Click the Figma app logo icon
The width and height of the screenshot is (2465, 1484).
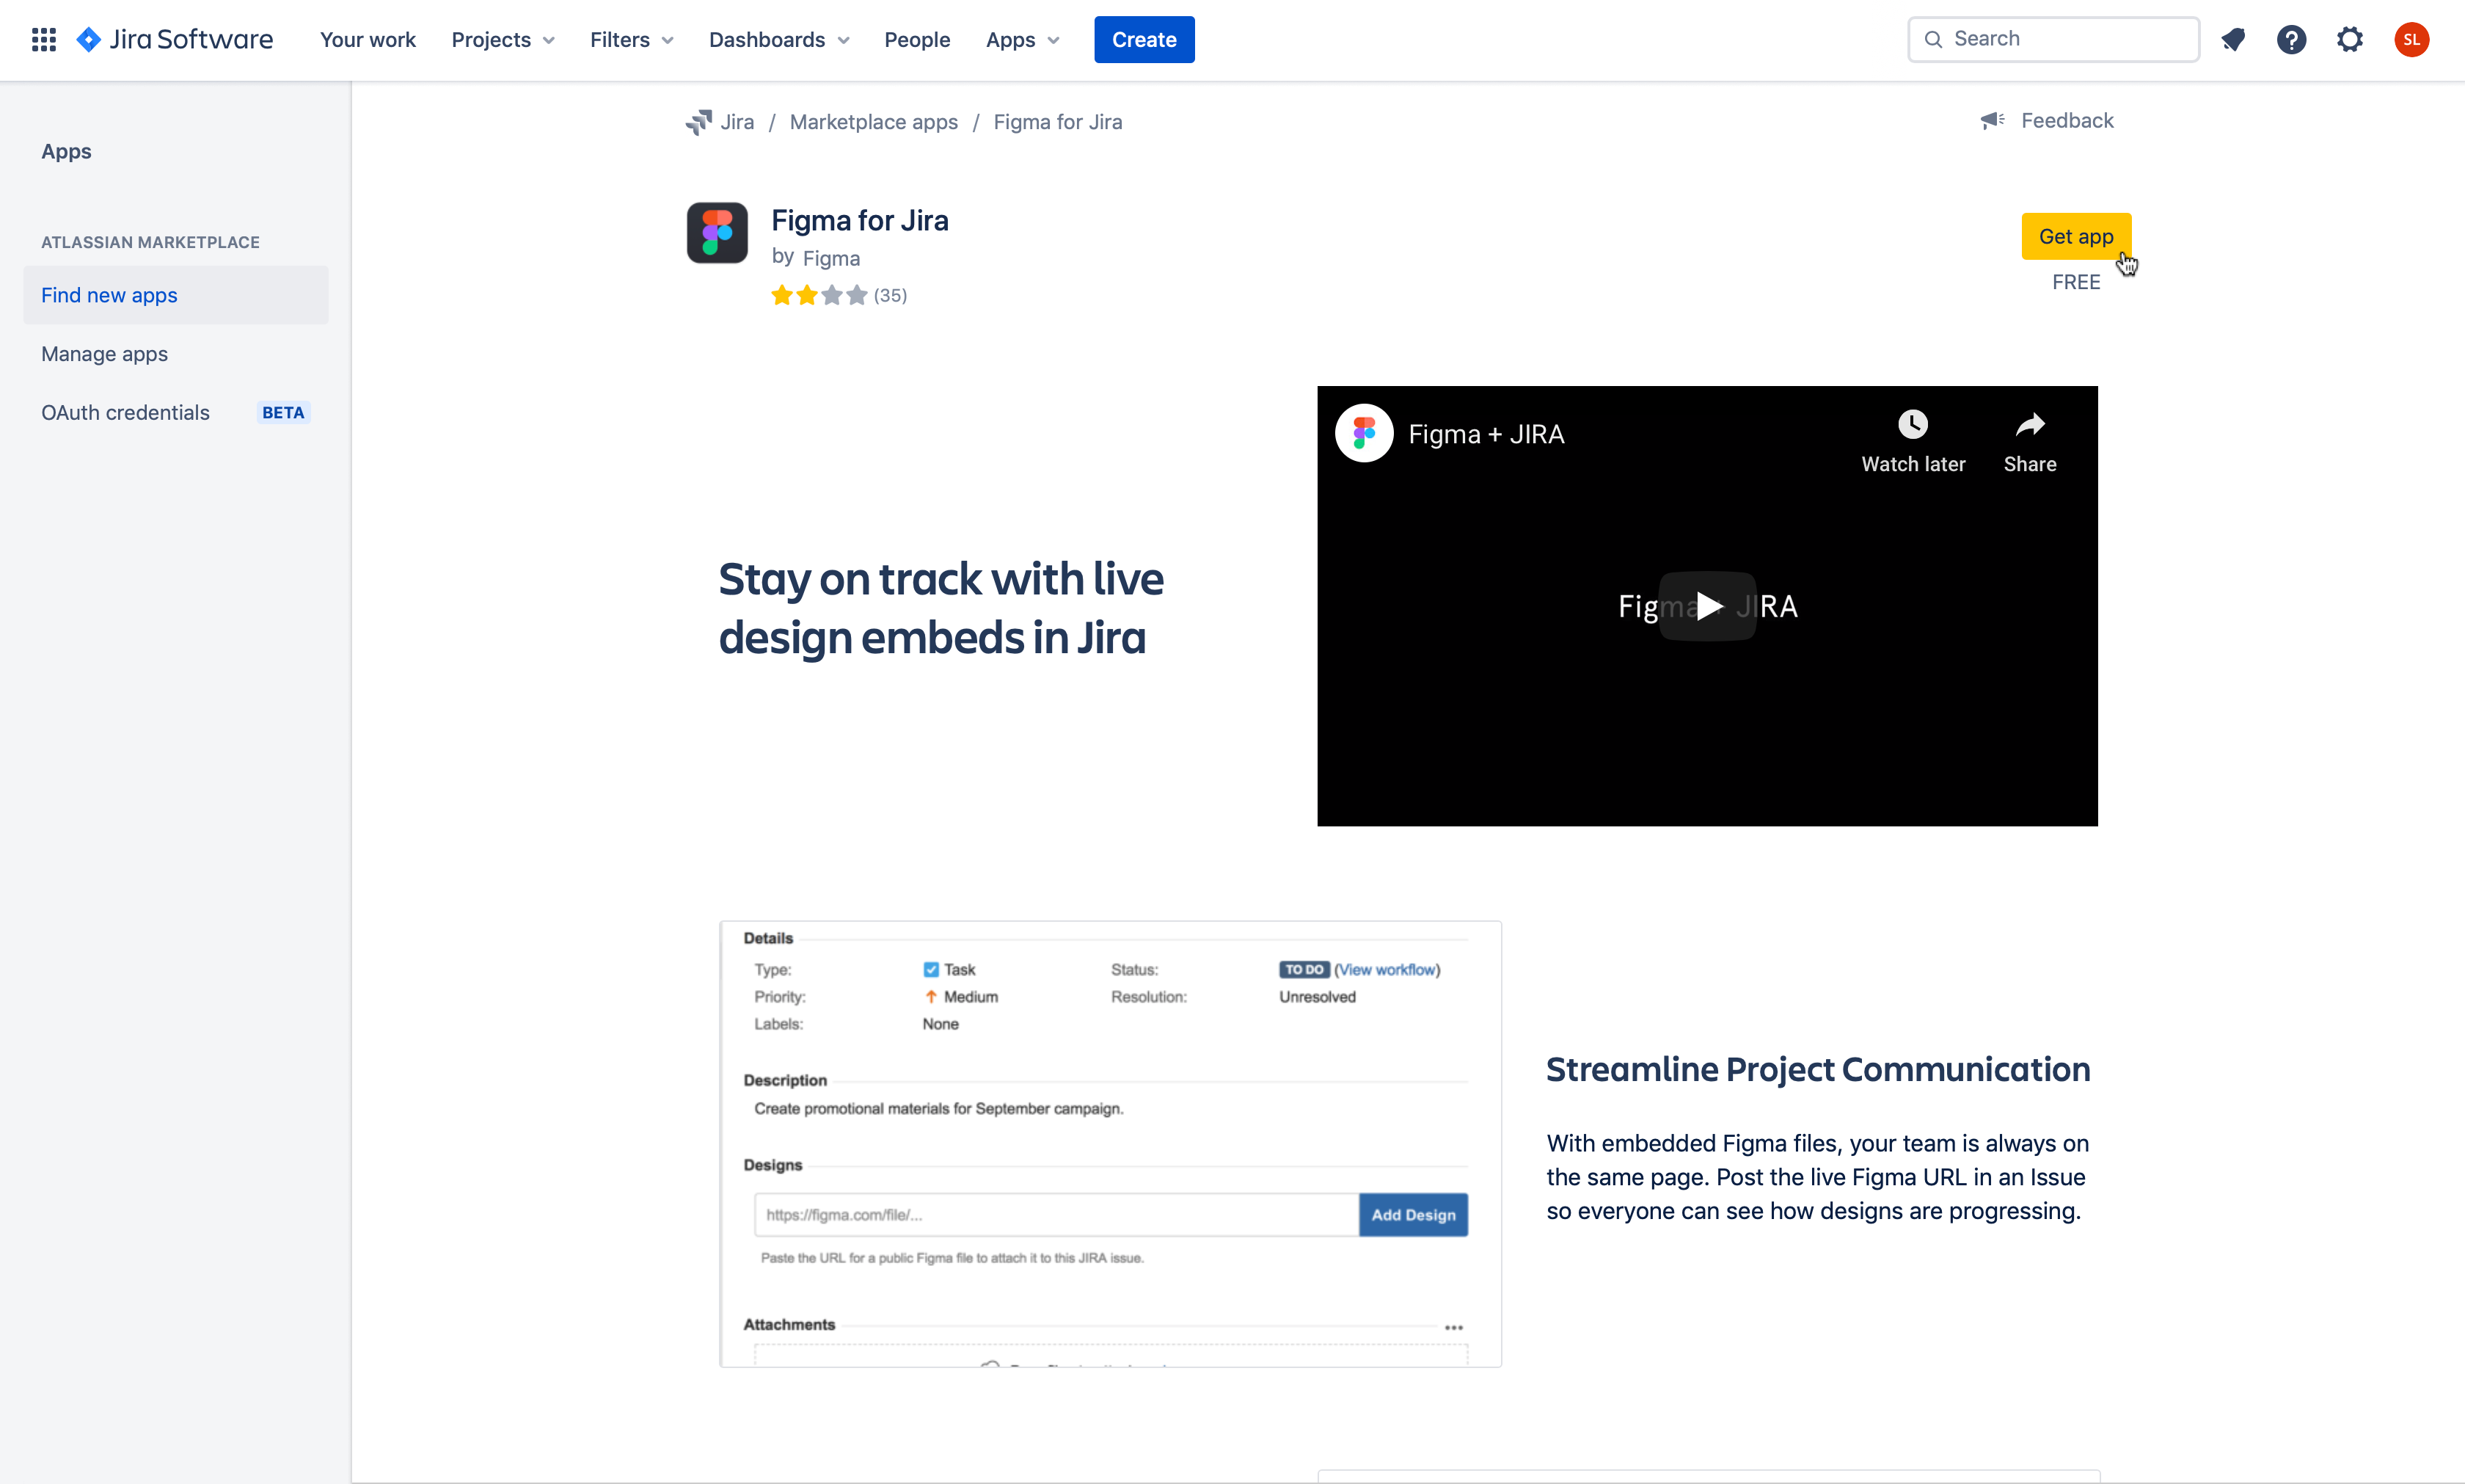[717, 232]
